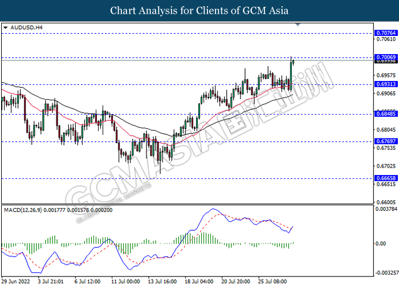
Task: Click the Chart Analysis for Clients title
Action: pos(199,10)
